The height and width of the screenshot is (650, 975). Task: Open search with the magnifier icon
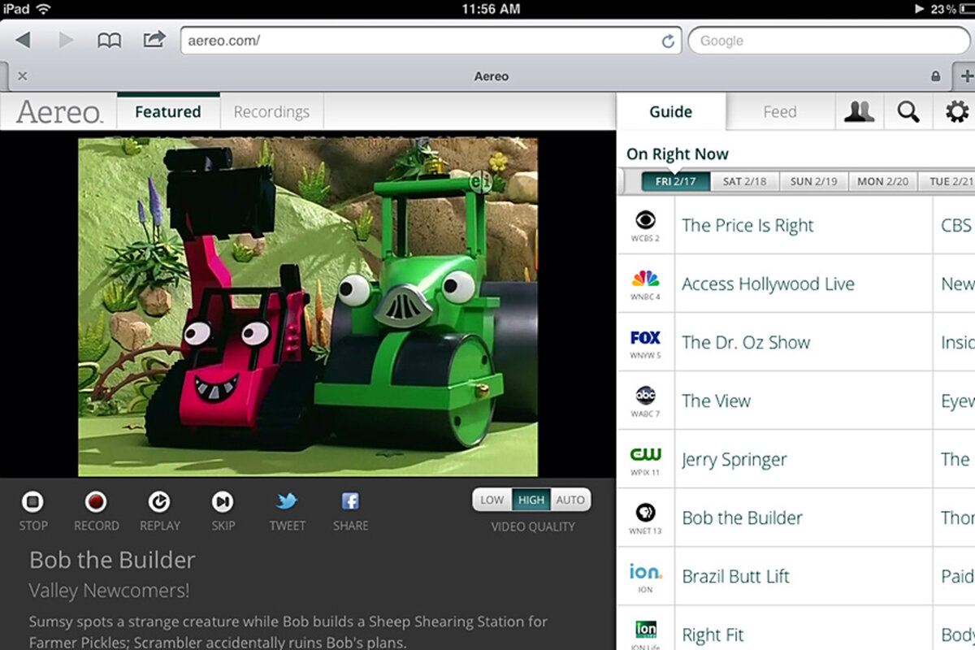tap(908, 111)
